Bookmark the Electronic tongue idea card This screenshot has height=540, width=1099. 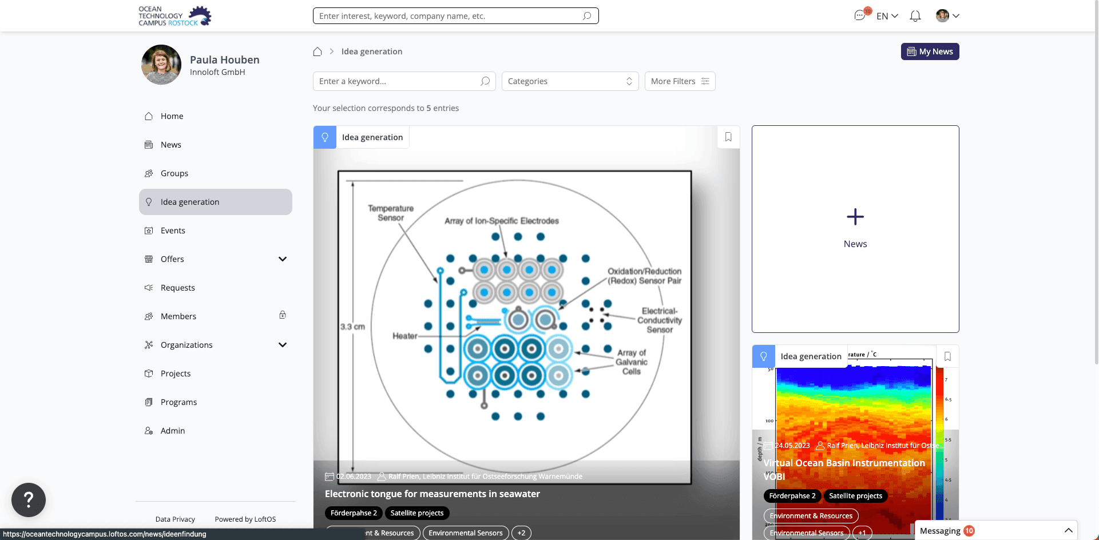coord(728,137)
